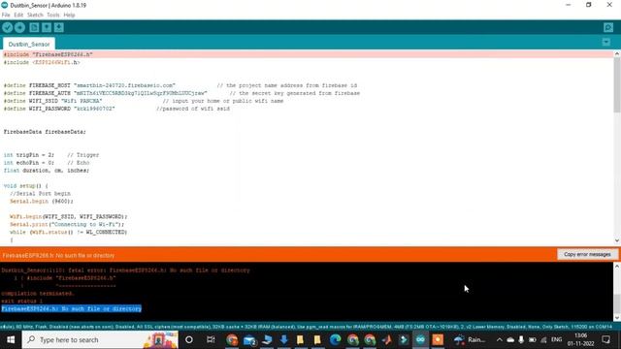The width and height of the screenshot is (621, 349).
Task: Click the ENG language indicator
Action: [556, 339]
